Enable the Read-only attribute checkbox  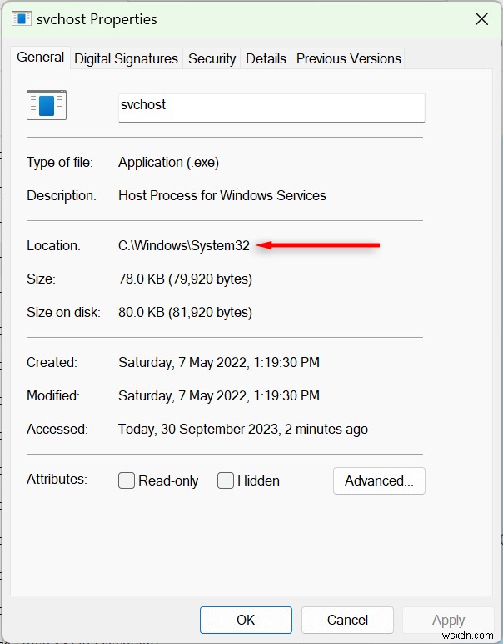pos(127,480)
